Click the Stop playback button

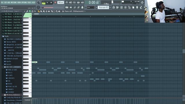click(51, 3)
